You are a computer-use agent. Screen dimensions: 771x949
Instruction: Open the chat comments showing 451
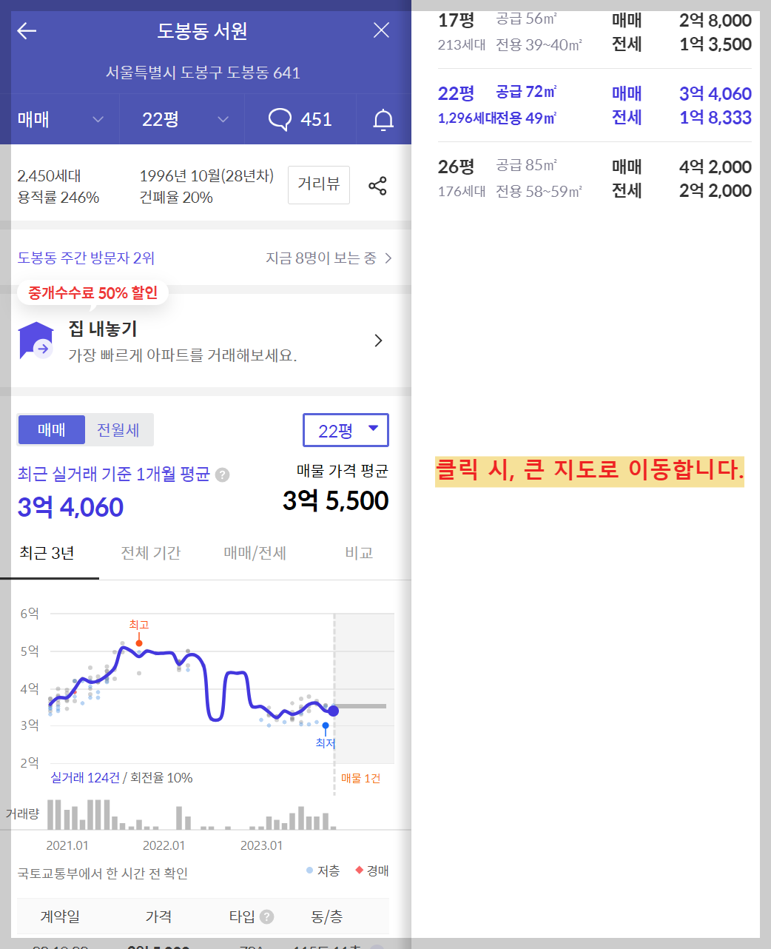(x=300, y=119)
